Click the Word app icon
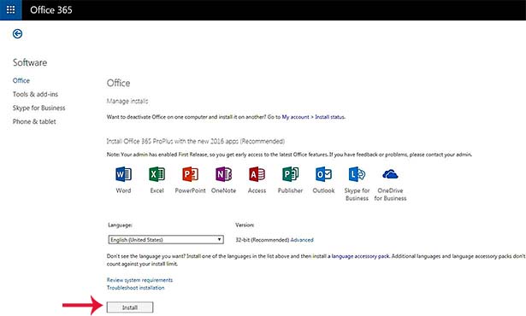This screenshot has height=316, width=526. click(x=123, y=174)
